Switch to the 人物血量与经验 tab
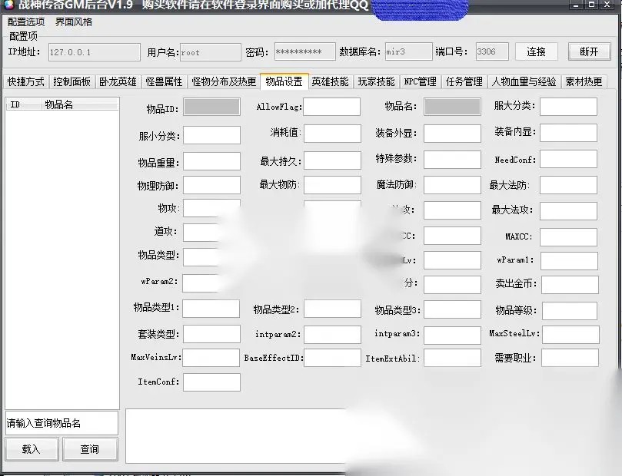Viewport: 622px width, 476px height. point(524,81)
